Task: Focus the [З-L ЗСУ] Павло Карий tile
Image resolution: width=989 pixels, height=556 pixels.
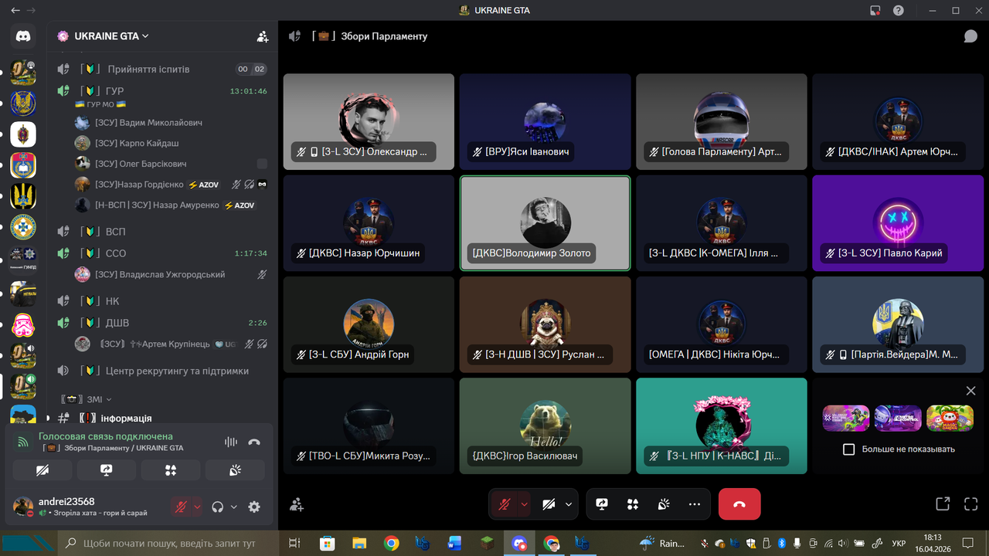Action: tap(898, 223)
